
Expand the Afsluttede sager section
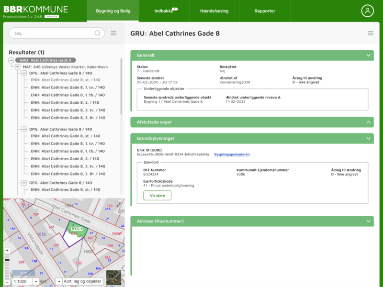tap(368, 122)
